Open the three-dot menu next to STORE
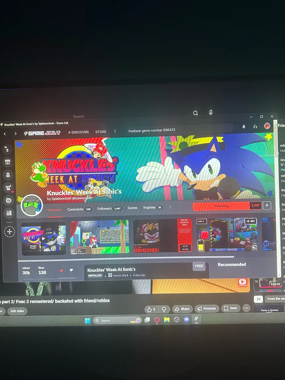The image size is (285, 380). point(115,131)
